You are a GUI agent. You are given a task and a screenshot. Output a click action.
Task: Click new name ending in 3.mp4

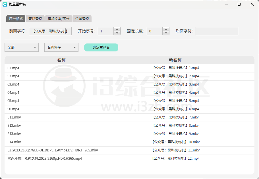(x=175, y=84)
